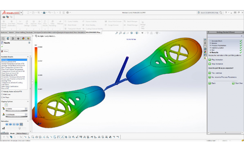
Task: Open PropertyManager tab icon
Action: pyautogui.click(x=8, y=39)
